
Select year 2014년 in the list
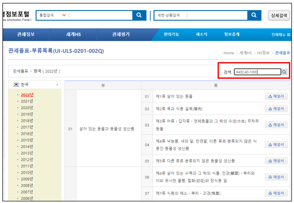pyautogui.click(x=27, y=147)
